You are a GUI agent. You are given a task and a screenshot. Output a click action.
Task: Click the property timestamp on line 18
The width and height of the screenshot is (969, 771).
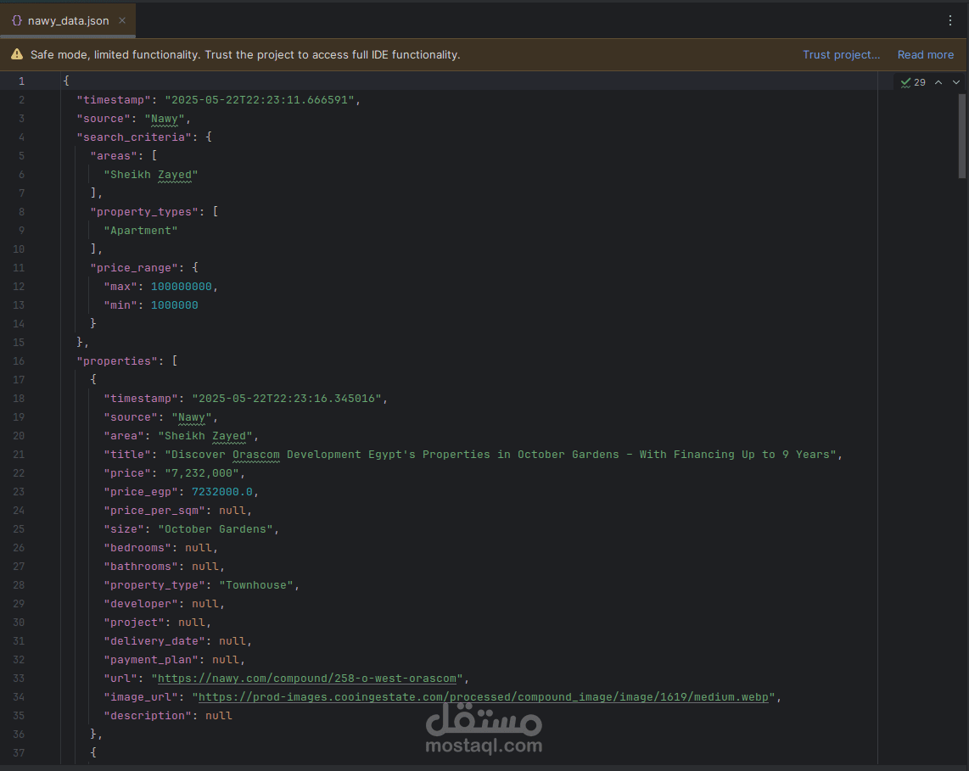click(287, 399)
